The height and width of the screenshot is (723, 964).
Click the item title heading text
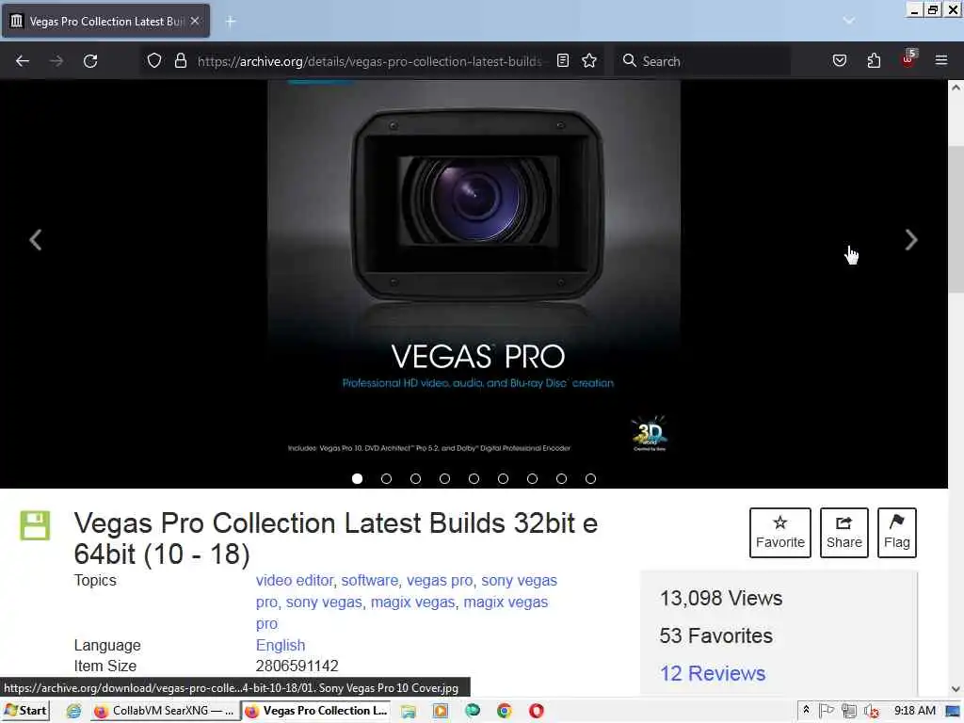pyautogui.click(x=336, y=538)
